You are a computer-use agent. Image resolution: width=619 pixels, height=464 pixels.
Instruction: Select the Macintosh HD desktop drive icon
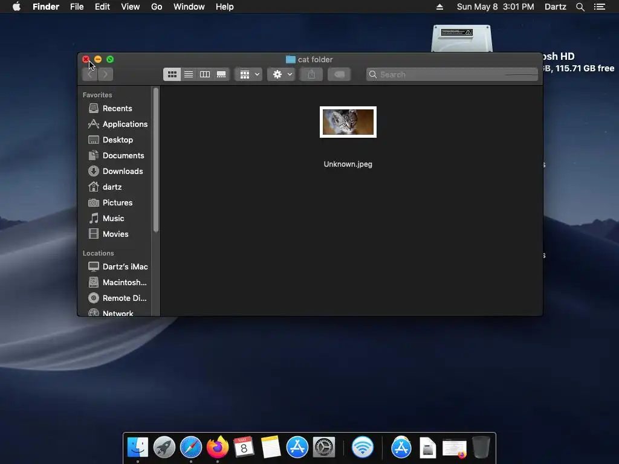coord(462,38)
